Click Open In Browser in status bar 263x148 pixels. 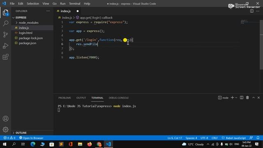31,138
